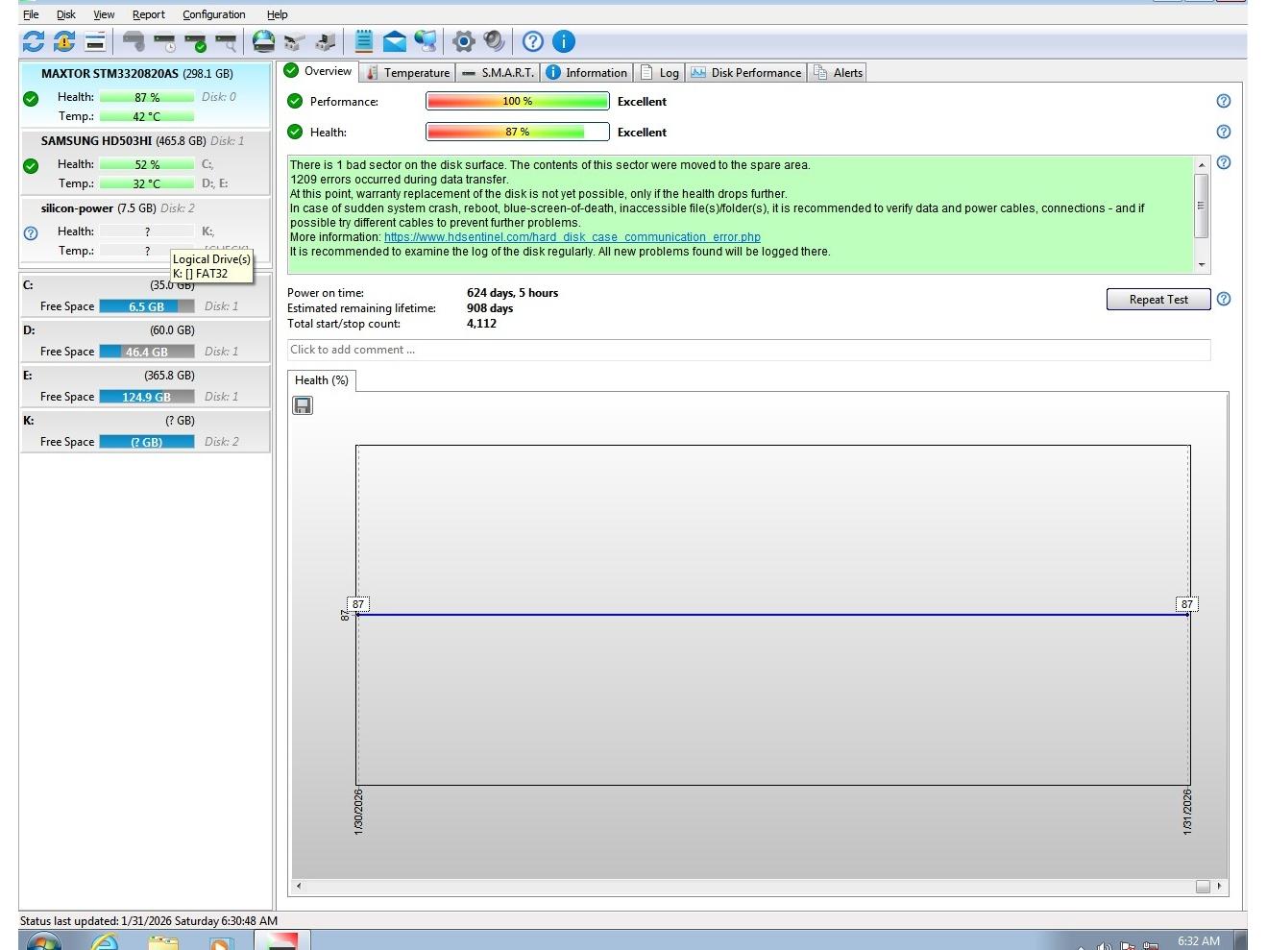This screenshot has width=1267, height=950.
Task: Click the add comment text field
Action: point(747,350)
